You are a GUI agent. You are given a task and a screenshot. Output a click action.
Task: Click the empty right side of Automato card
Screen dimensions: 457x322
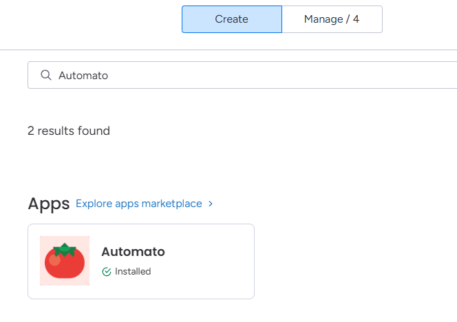213,261
